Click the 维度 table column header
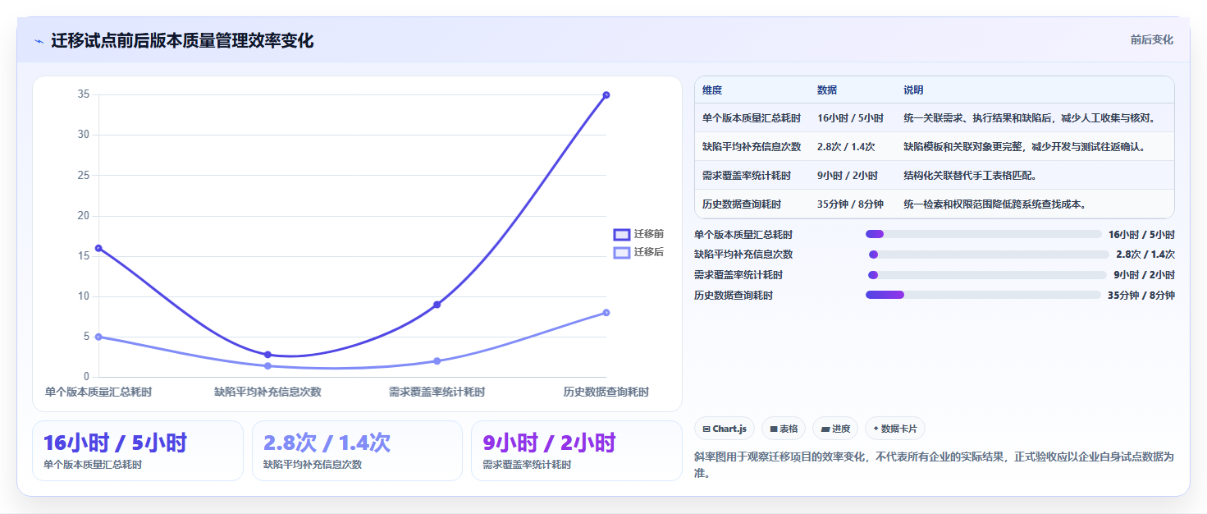Image resolution: width=1207 pixels, height=514 pixels. pos(712,90)
